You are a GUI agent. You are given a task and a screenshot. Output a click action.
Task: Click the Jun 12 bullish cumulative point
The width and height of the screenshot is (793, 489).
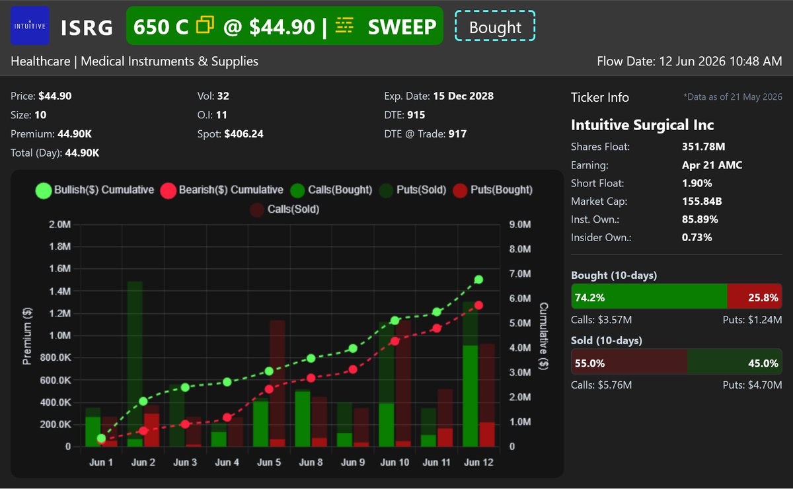pos(478,280)
